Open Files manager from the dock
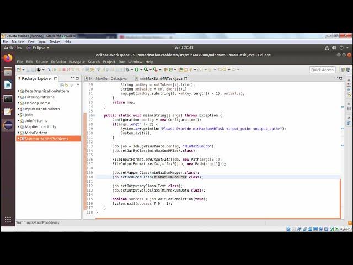 click(8, 72)
